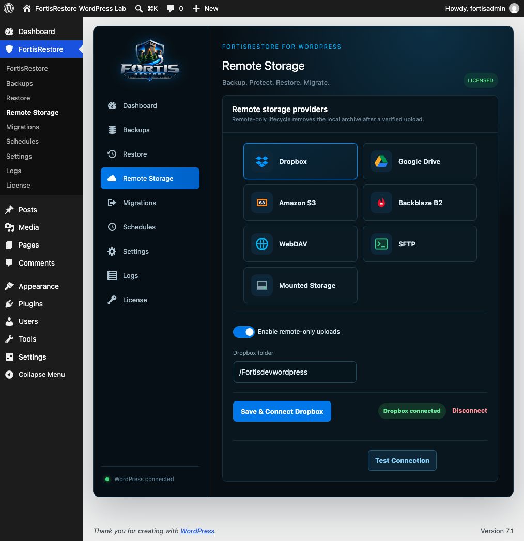Choose the Amazon S3 provider card
This screenshot has height=541, width=524.
point(300,203)
